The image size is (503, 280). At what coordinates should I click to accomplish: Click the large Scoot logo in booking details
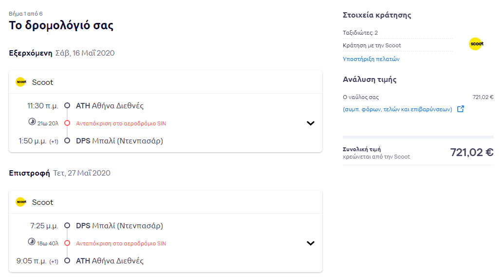476,44
